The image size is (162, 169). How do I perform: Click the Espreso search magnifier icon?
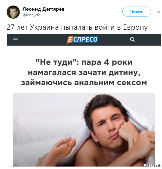[132, 40]
